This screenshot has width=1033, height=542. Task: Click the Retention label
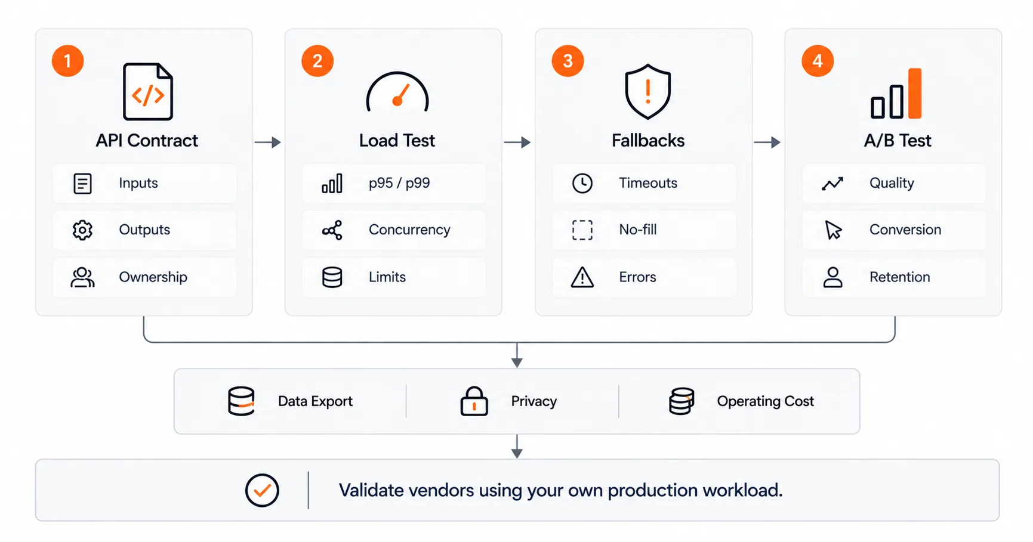900,277
